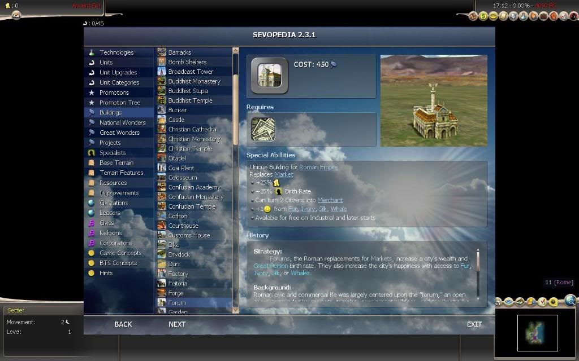Switch to globe view magnifier button

[x=571, y=301]
